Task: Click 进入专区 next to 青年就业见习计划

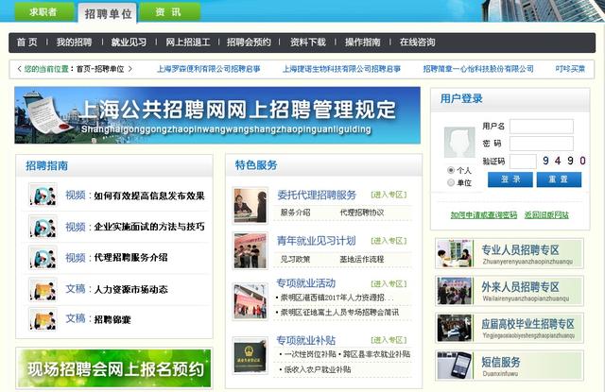Action: (389, 241)
